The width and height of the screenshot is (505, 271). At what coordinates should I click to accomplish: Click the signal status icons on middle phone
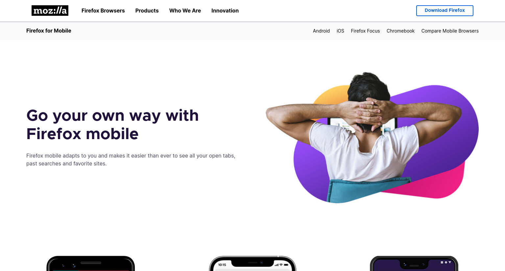(x=281, y=265)
